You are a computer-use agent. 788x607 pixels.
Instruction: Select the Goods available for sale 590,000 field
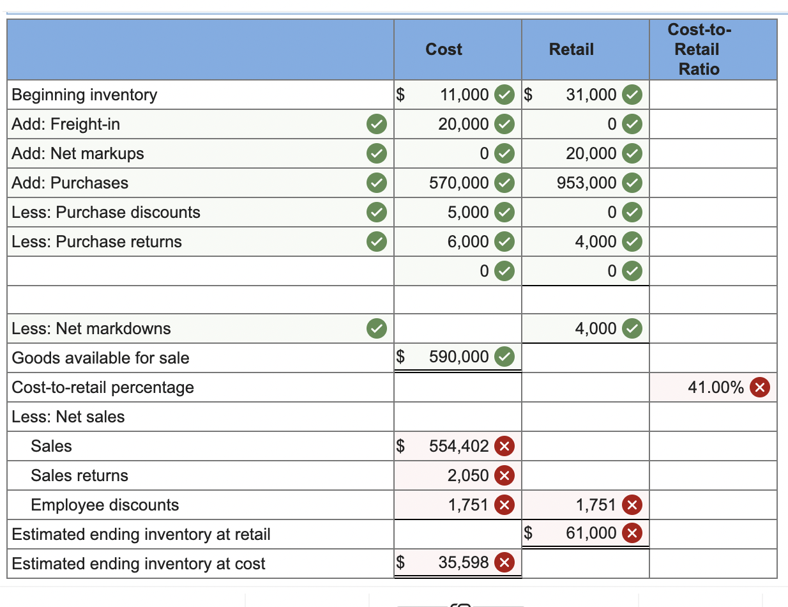[458, 357]
